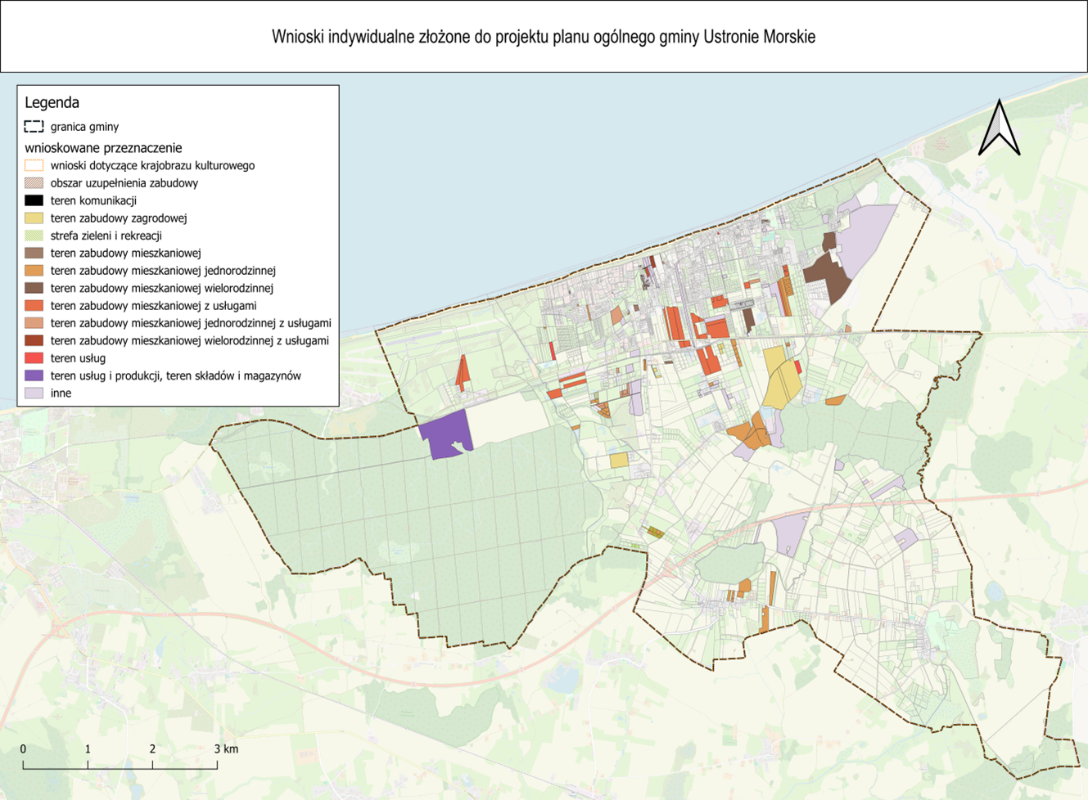Click the 'obszar uzupełnienia zabudowy' hatched swatch

click(34, 183)
